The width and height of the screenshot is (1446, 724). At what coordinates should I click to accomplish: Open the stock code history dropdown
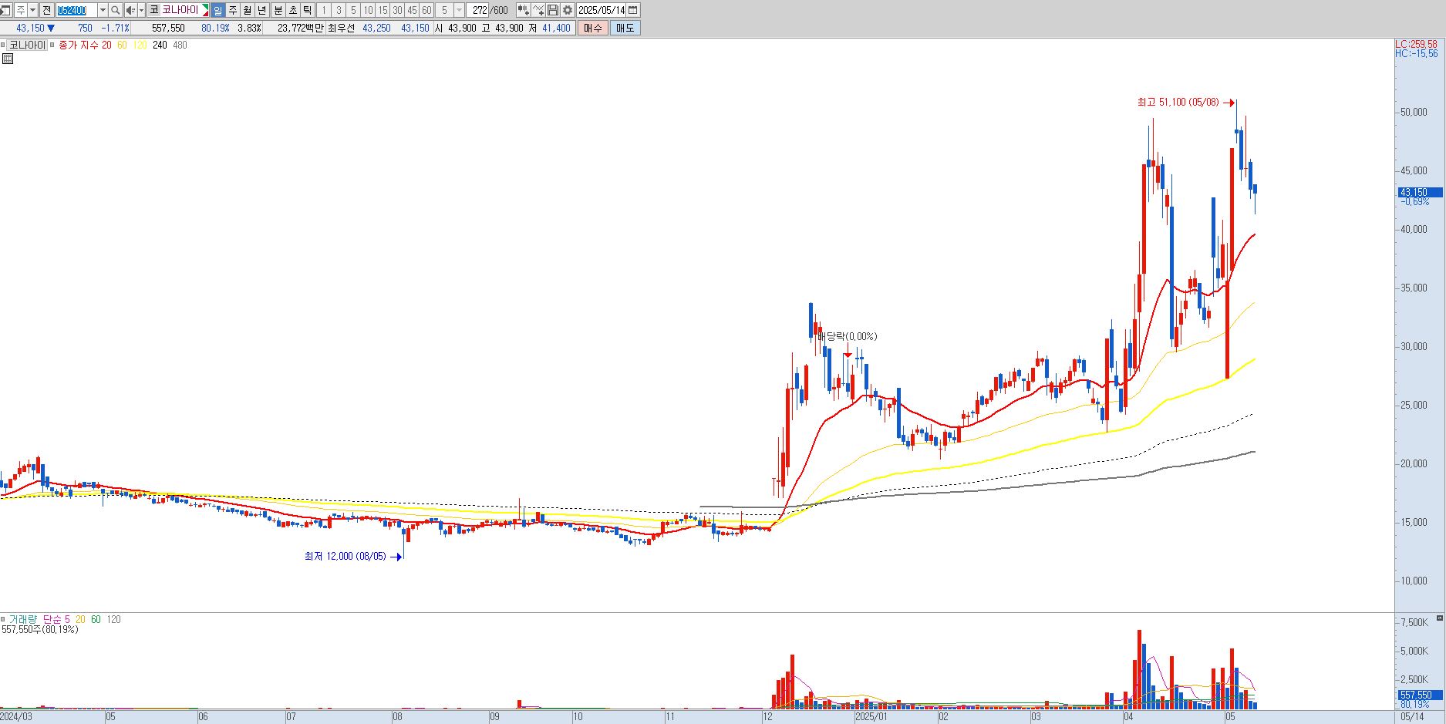tap(103, 10)
